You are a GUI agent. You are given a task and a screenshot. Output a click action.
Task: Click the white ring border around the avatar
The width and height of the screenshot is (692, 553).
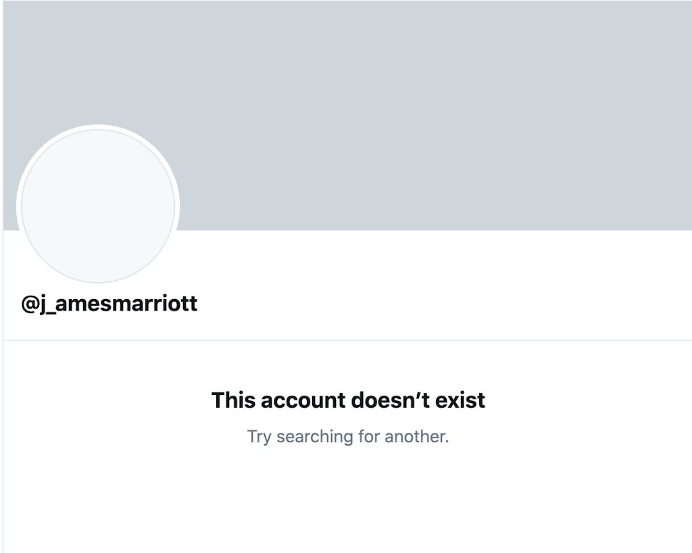[98, 127]
